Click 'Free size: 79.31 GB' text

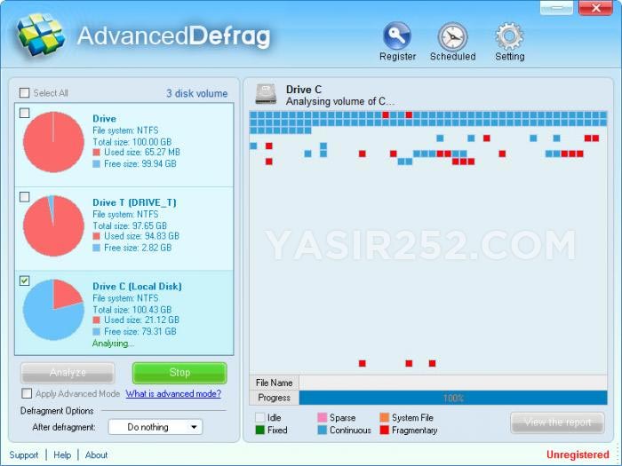[140, 332]
